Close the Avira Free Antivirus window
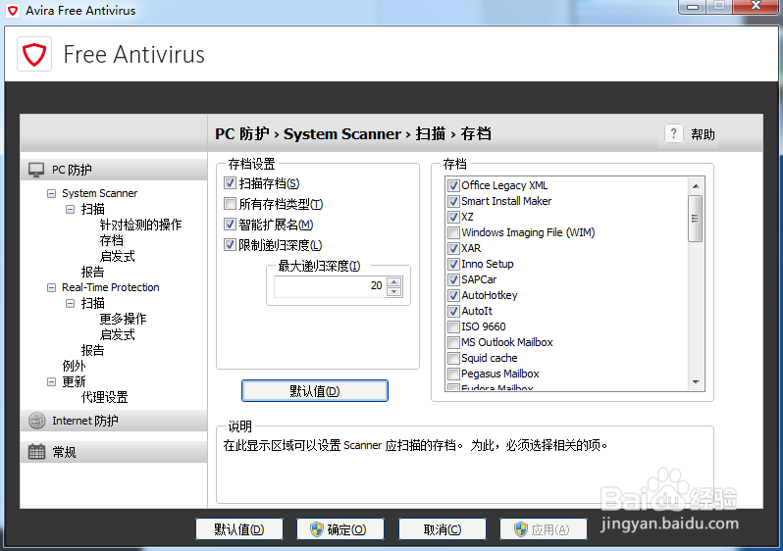 click(756, 6)
